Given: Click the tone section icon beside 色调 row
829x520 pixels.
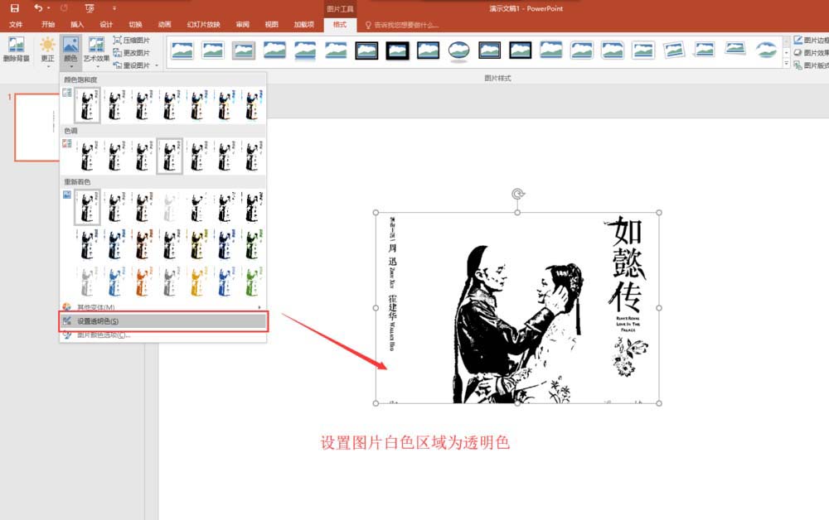Looking at the screenshot, I should coord(66,143).
